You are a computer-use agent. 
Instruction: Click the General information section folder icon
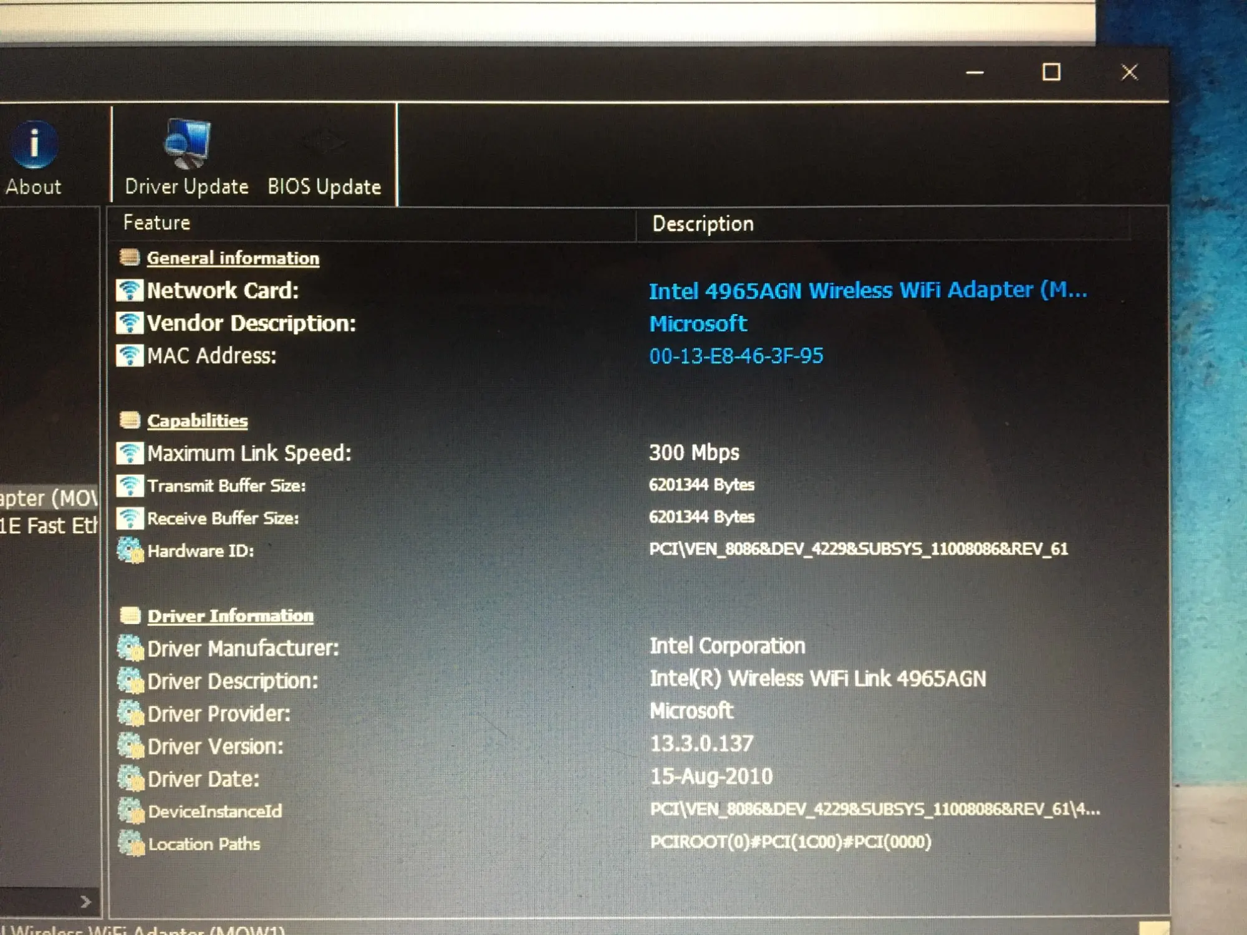[129, 257]
